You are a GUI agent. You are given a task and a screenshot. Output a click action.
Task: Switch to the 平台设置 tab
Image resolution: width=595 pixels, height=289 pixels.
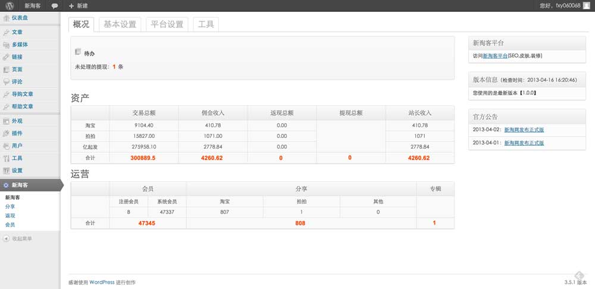[167, 24]
